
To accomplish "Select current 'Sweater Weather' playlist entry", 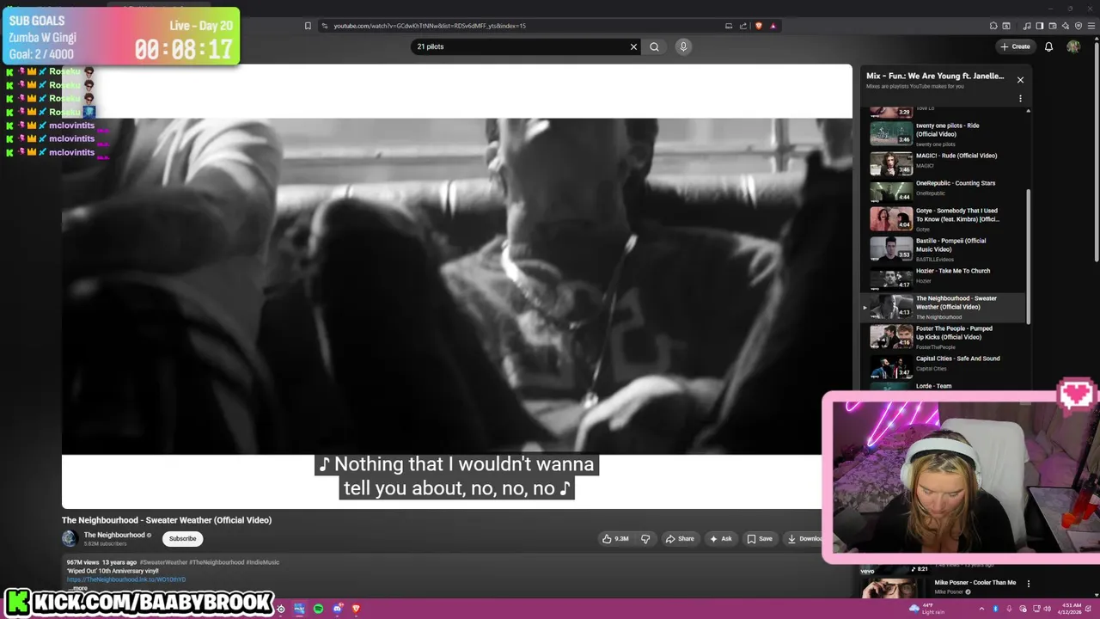I will coord(941,307).
